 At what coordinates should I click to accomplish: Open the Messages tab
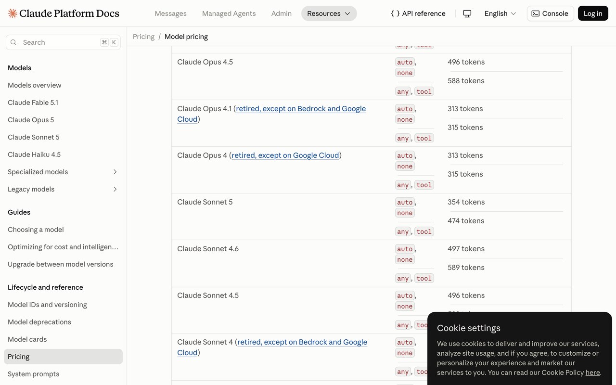(x=170, y=13)
